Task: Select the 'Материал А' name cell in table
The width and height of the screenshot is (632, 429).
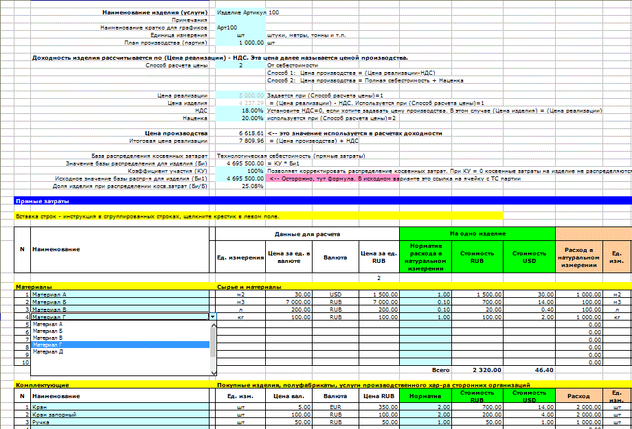Action: point(120,294)
